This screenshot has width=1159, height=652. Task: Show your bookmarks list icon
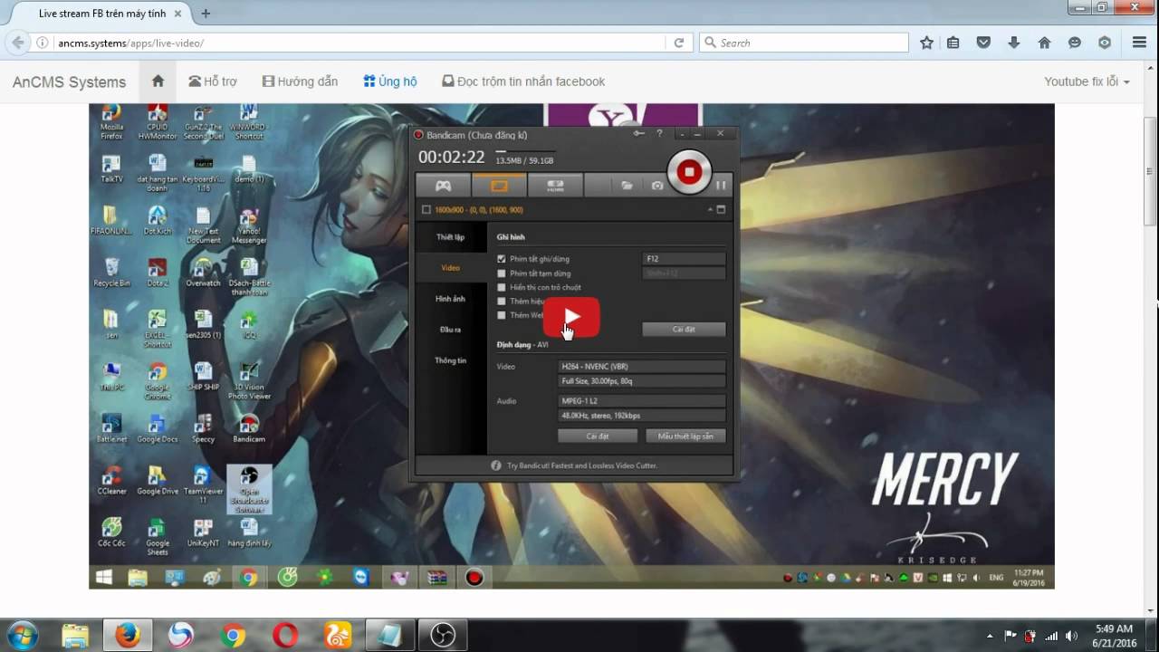(953, 43)
